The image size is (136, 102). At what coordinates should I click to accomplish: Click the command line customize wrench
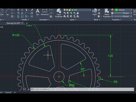pyautogui.click(x=29, y=89)
